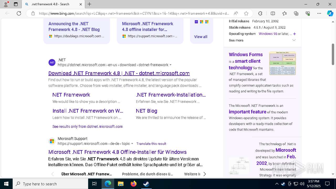Click next arrow in result tab carousel

click(205, 174)
